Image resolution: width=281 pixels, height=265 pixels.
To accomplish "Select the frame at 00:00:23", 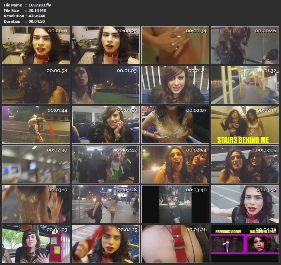I will pos(105,45).
